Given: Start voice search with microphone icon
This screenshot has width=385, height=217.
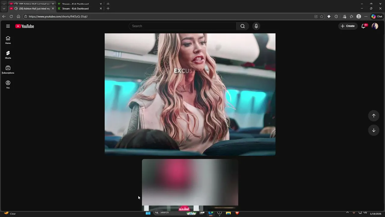Looking at the screenshot, I should point(256,26).
